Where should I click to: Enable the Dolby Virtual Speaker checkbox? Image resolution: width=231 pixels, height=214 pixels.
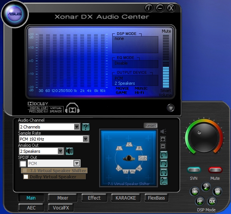click(26, 177)
